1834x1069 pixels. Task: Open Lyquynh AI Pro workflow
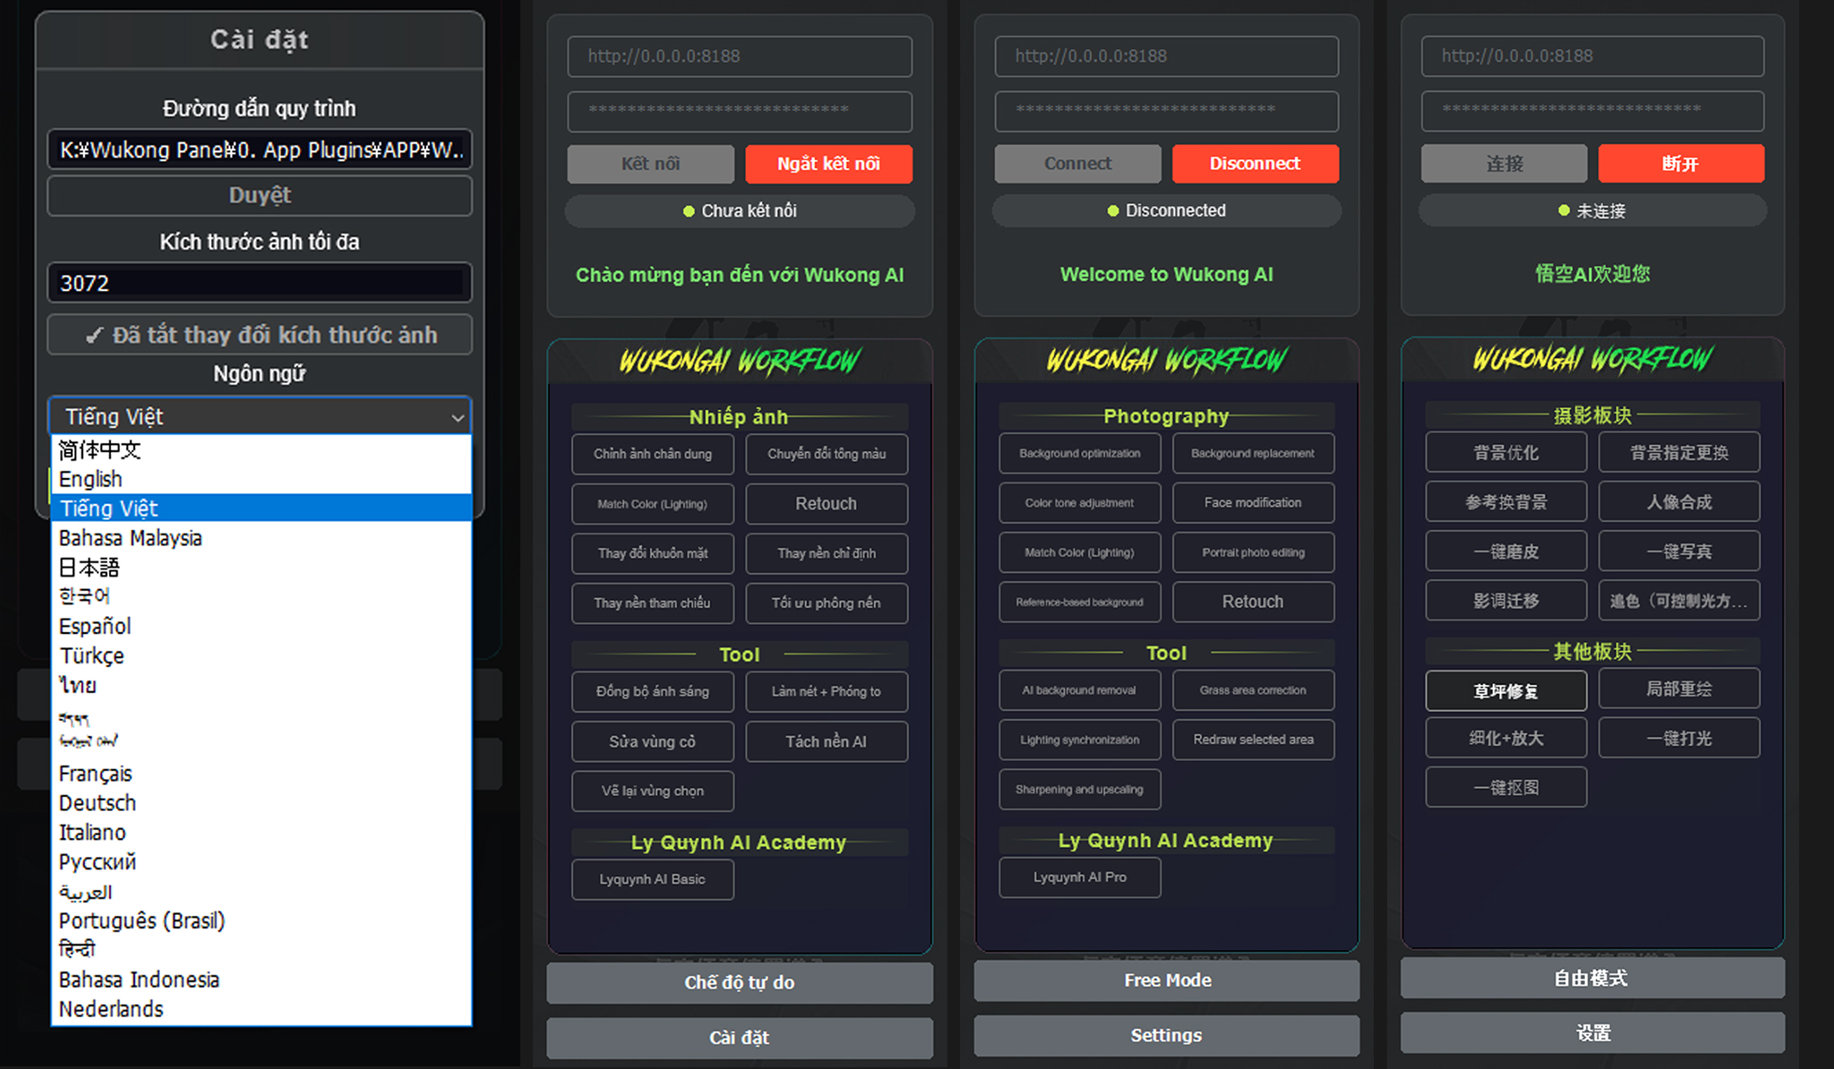click(1080, 877)
